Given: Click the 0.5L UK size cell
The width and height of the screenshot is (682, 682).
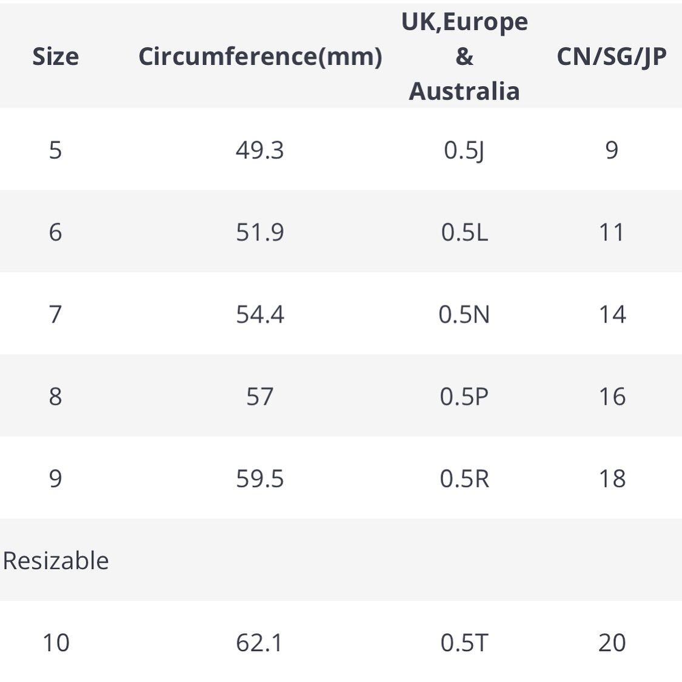Looking at the screenshot, I should coord(464,232).
